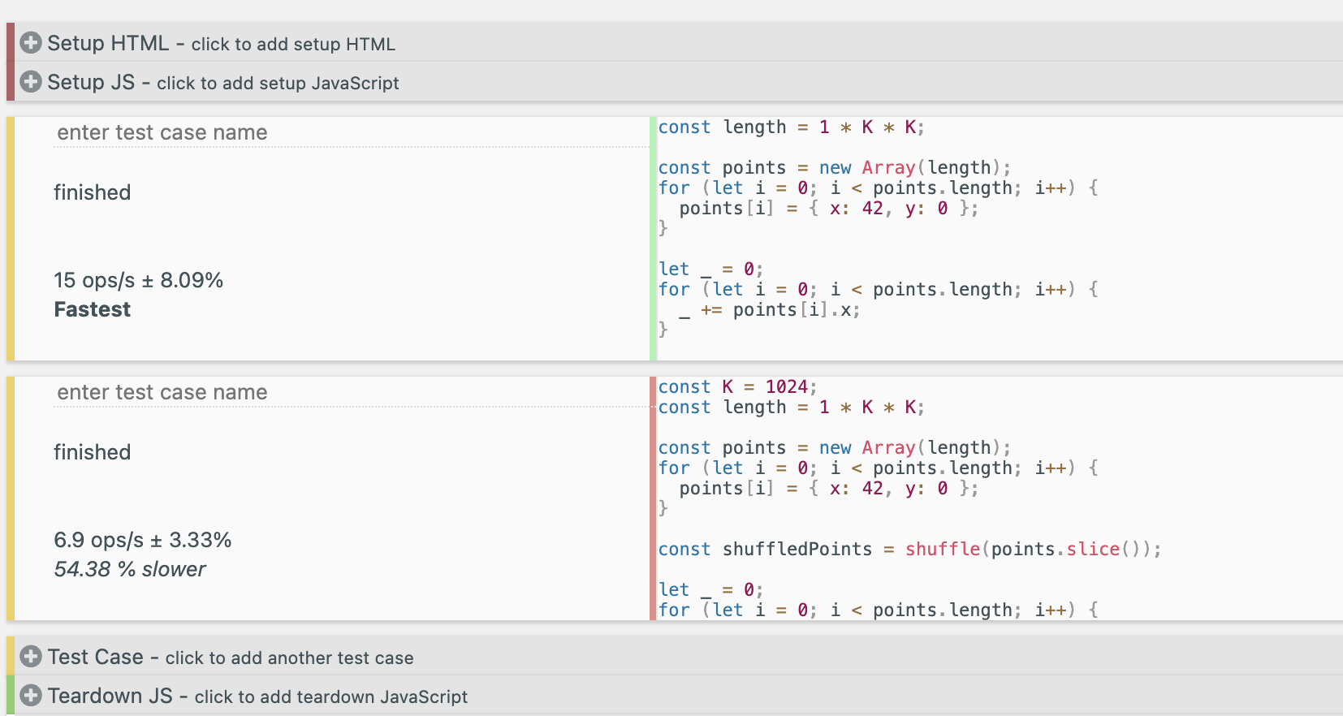This screenshot has width=1343, height=716.
Task: Add another test case via Test Case bar
Action: tap(678, 656)
